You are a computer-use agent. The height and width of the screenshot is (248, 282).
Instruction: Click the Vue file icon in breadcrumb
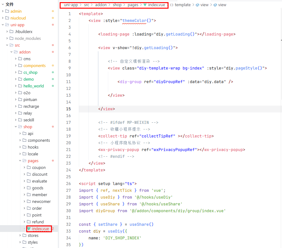click(145, 5)
